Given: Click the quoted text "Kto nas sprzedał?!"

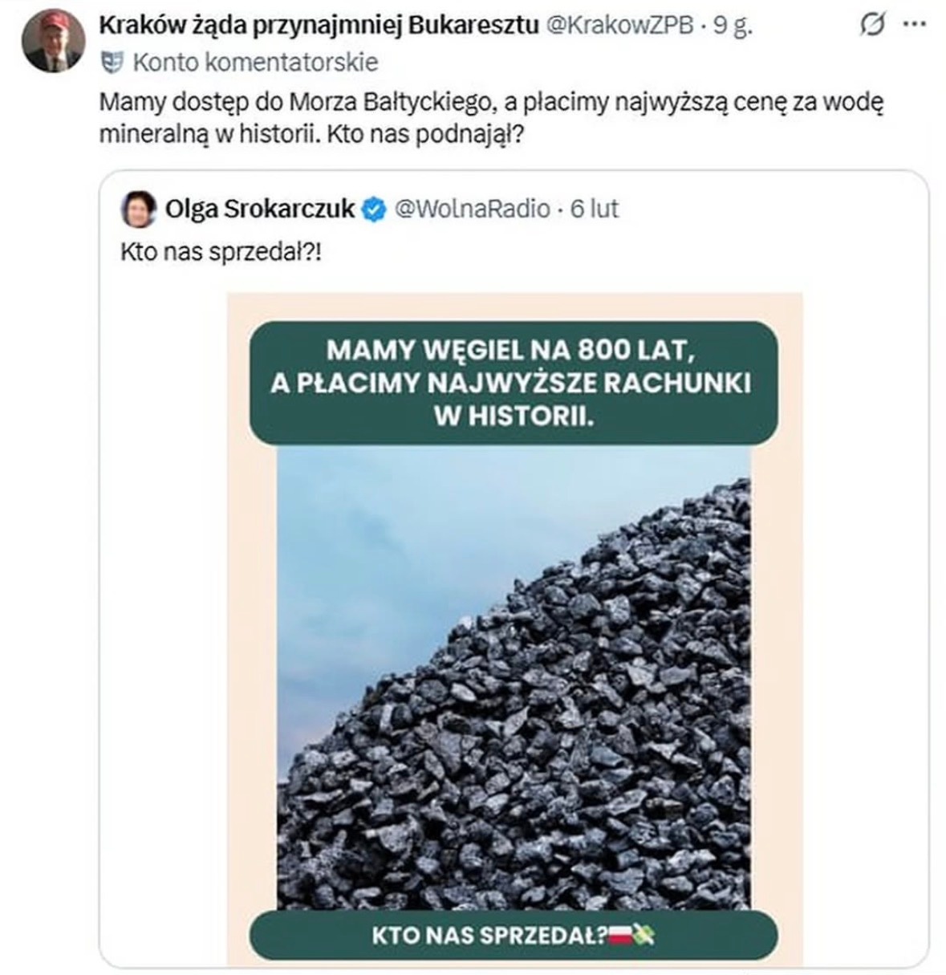Looking at the screenshot, I should coord(221,252).
